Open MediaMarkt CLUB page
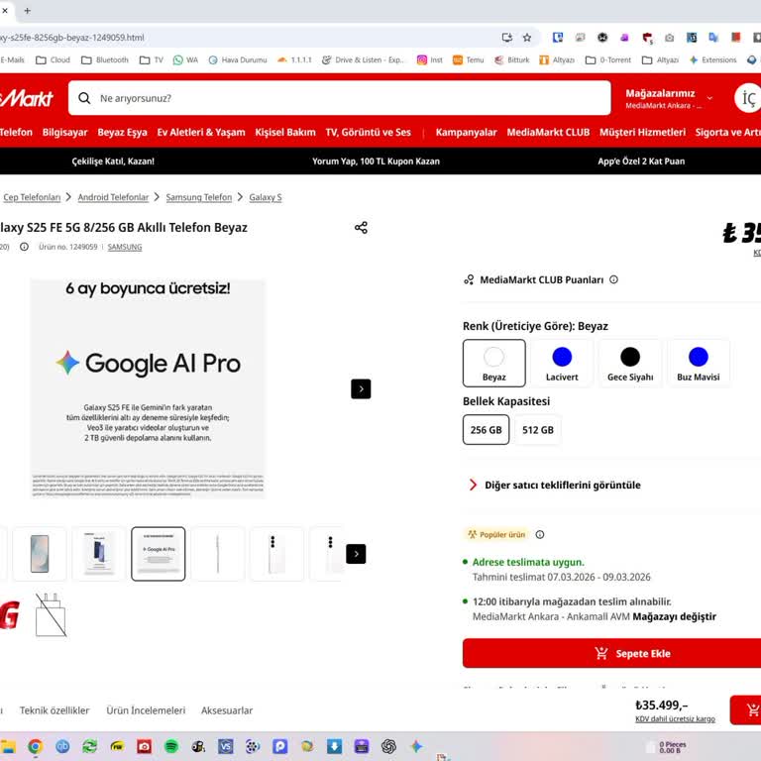Image resolution: width=761 pixels, height=761 pixels. click(548, 132)
